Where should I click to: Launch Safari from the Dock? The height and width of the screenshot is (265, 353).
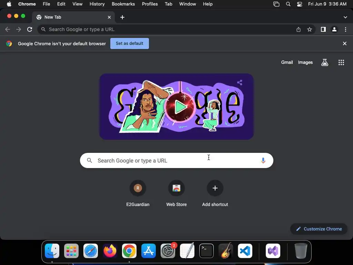click(91, 251)
